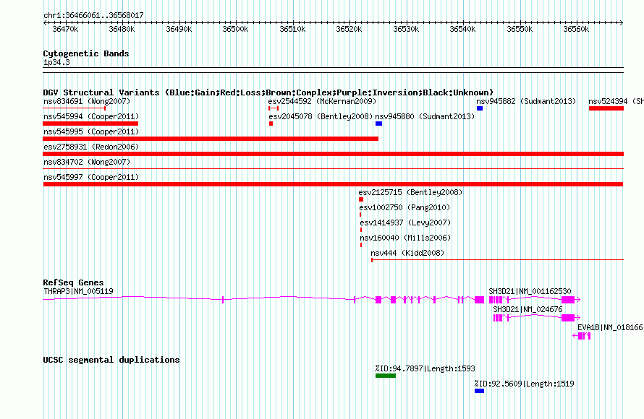Click the esv2758931 (Redon2006) red bar

(x=333, y=154)
